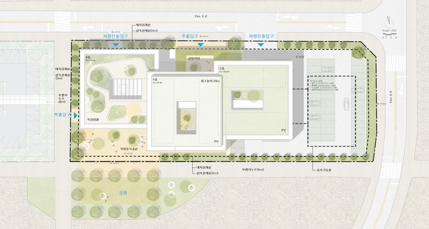Click the '5층' label with EL+30.3m
This screenshot has height=229, width=429.
click(x=222, y=69)
